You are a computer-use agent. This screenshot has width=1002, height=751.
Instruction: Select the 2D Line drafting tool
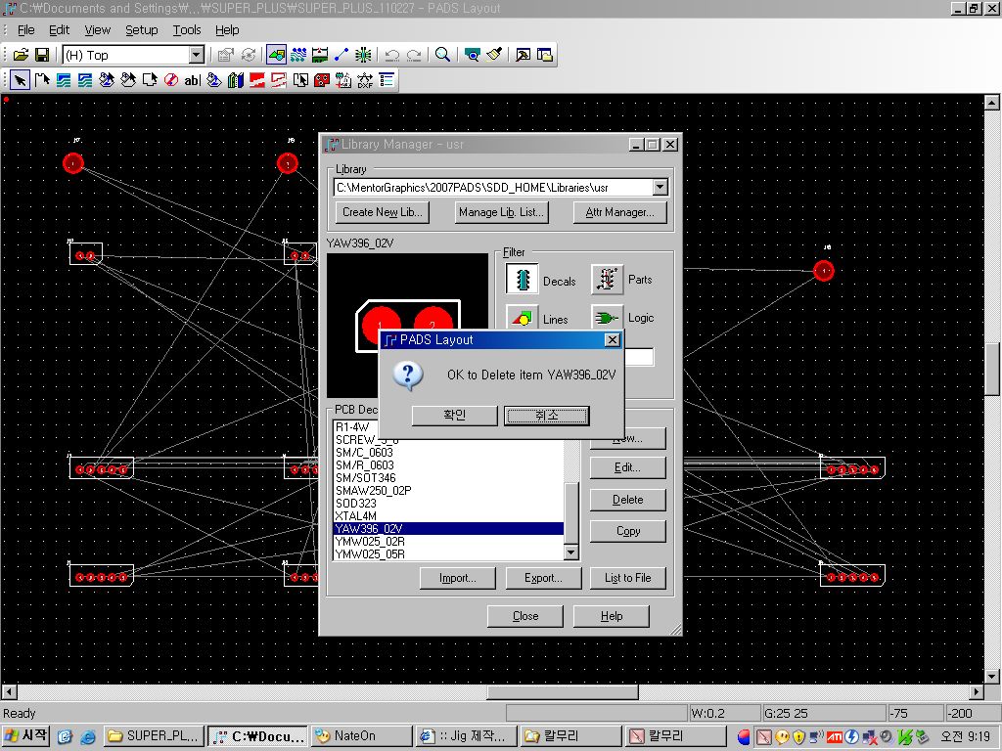[x=42, y=80]
